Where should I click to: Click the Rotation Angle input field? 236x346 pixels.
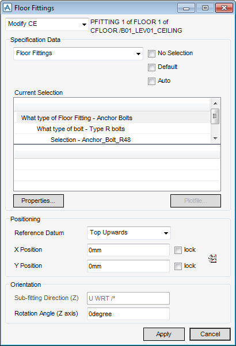click(128, 314)
